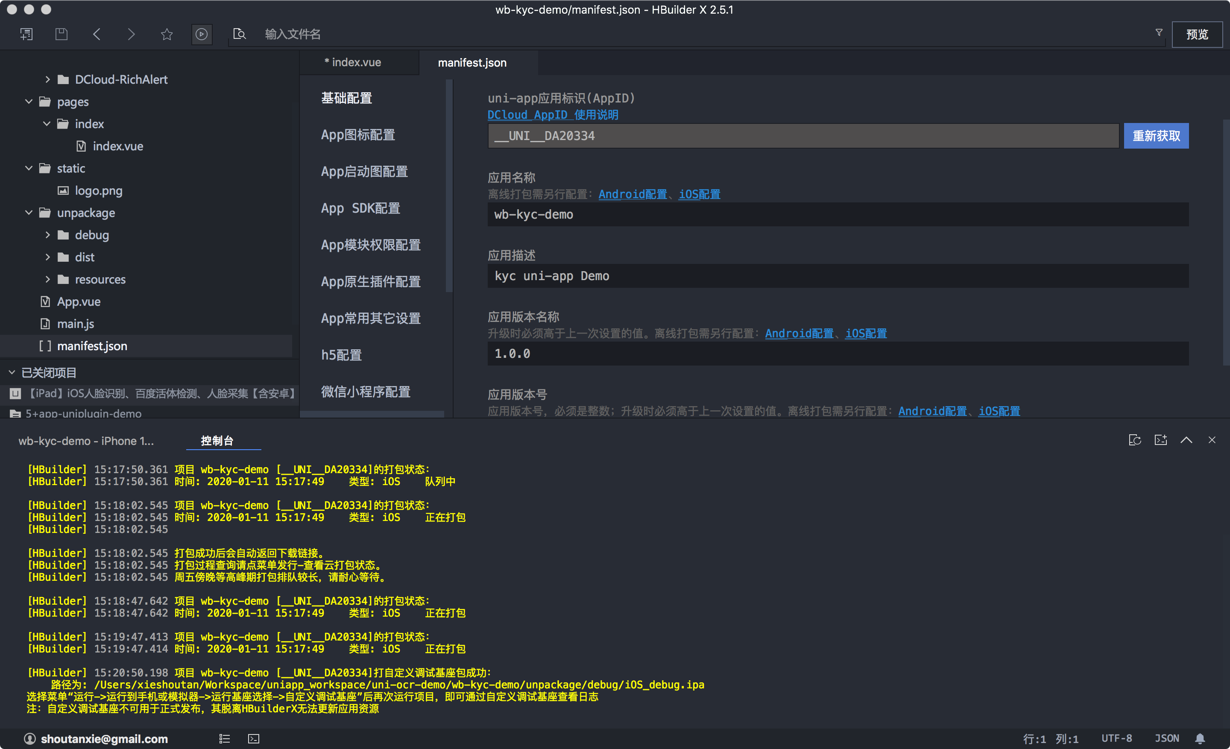This screenshot has height=749, width=1230.
Task: Expand the dist folder
Action: click(x=47, y=257)
